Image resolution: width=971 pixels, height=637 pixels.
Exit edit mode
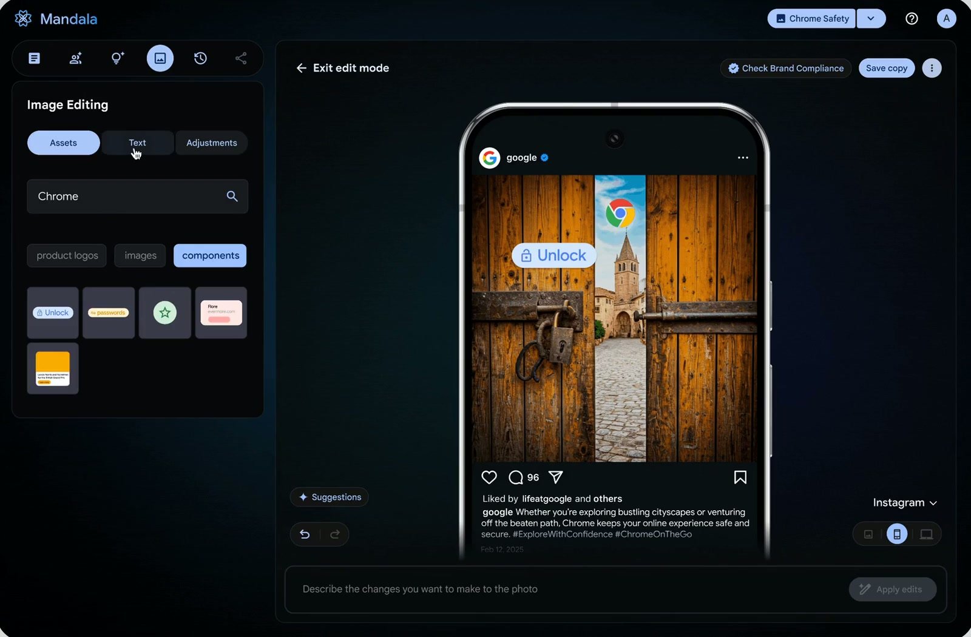click(x=343, y=68)
